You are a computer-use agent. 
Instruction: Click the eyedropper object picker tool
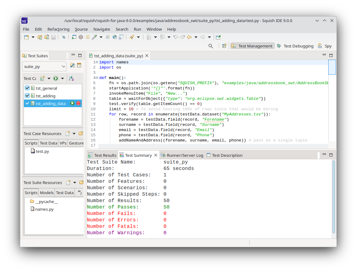(94, 37)
